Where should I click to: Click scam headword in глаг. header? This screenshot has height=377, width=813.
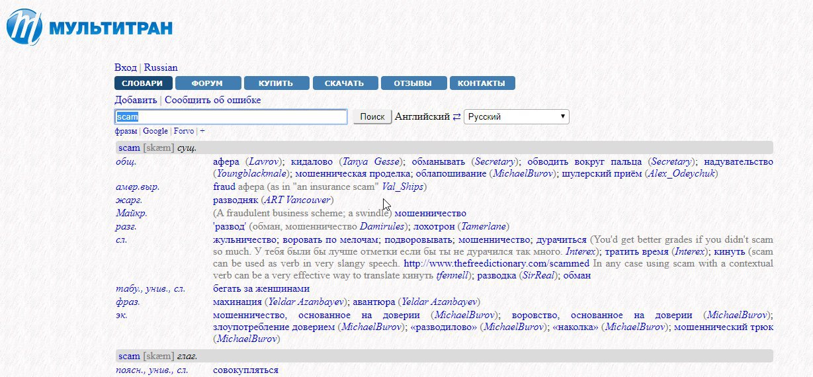[x=129, y=356]
